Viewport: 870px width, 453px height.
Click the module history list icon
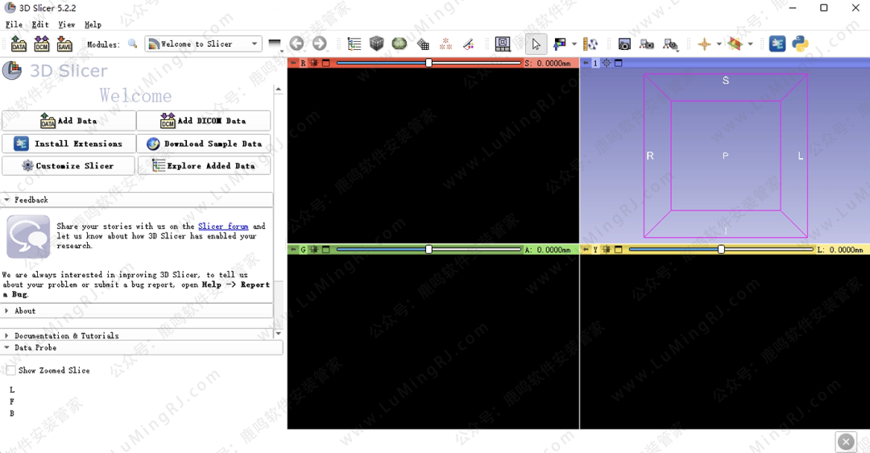275,44
